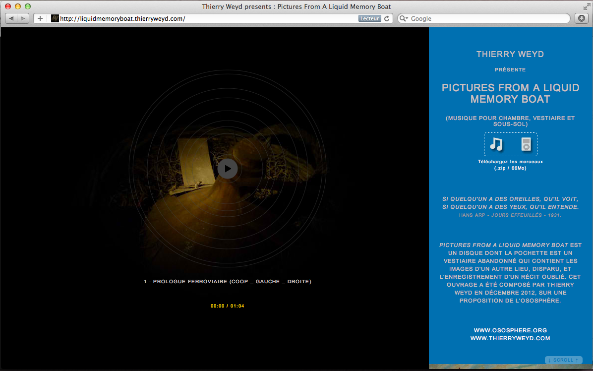This screenshot has width=593, height=371.
Task: Go back to the previous page
Action: coord(11,18)
